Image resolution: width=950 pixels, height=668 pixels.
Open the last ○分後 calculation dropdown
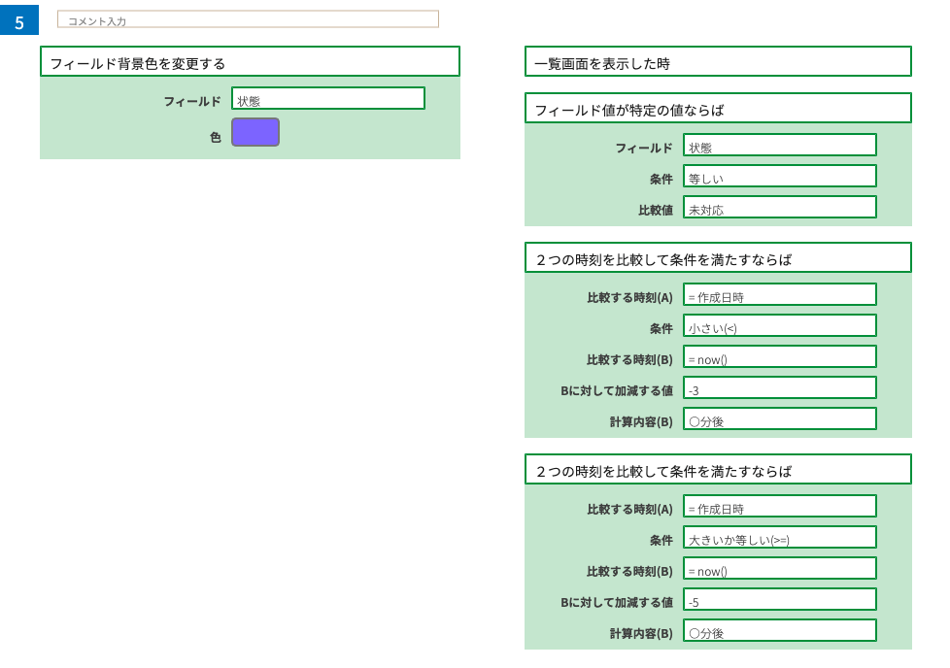click(x=780, y=630)
